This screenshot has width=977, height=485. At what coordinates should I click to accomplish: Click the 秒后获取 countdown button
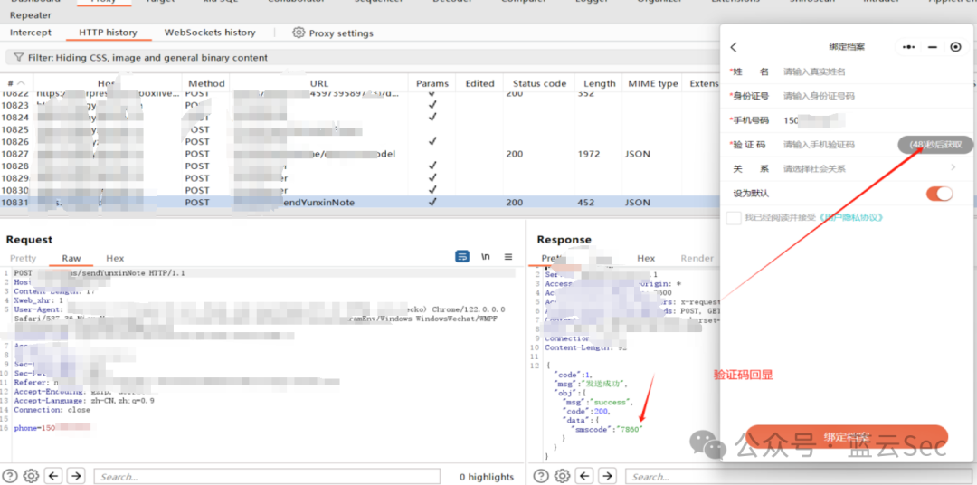point(935,145)
